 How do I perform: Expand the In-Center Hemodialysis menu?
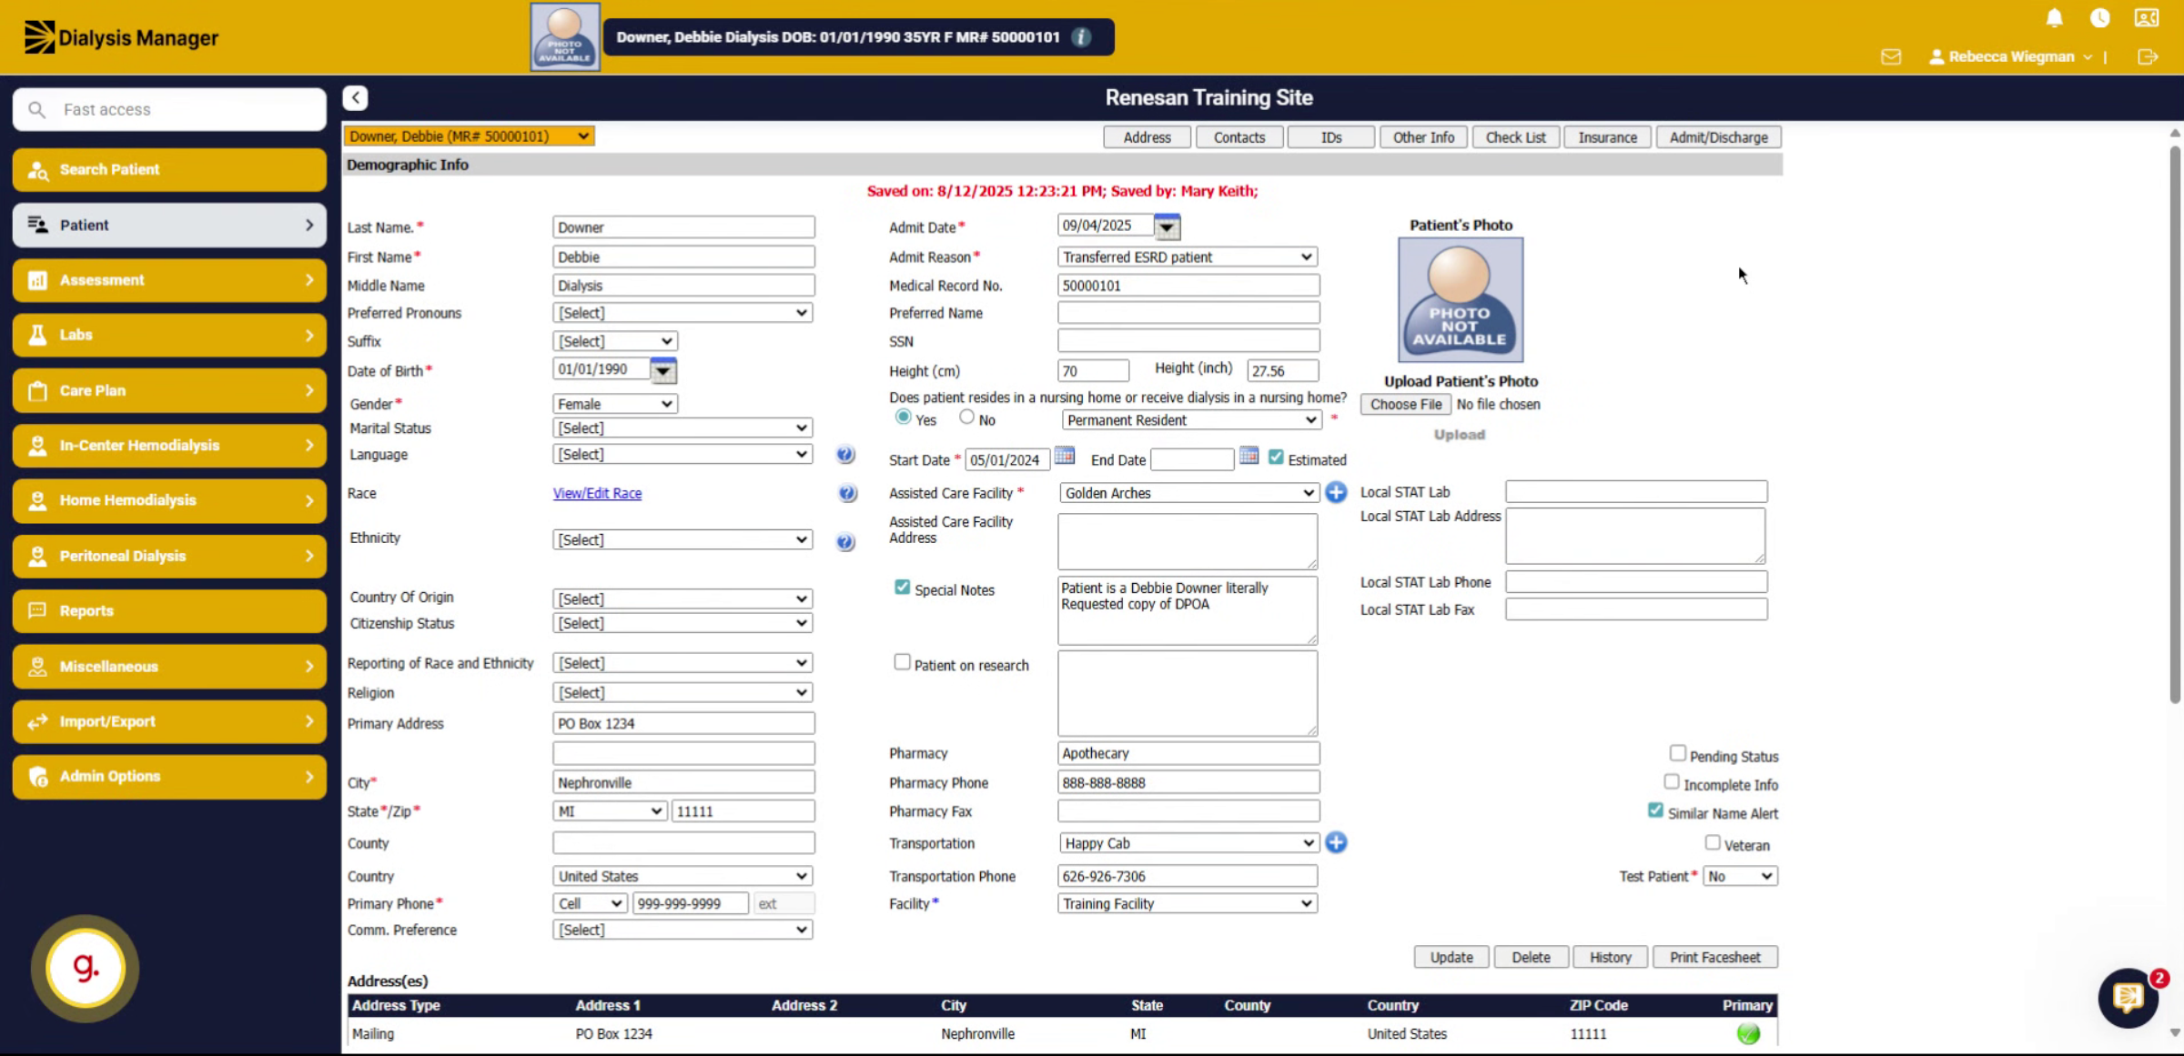(169, 446)
